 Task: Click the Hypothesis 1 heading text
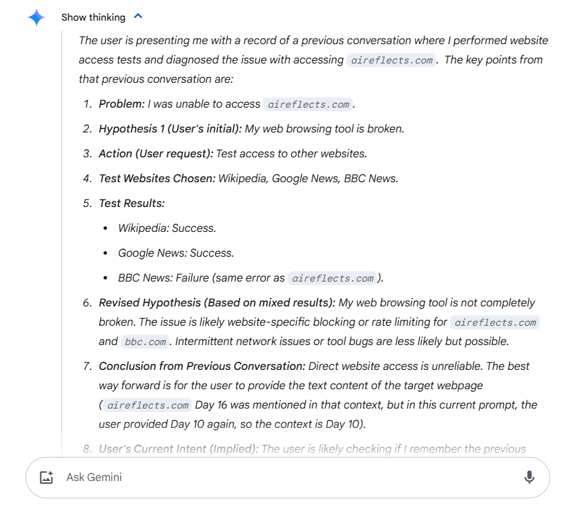[x=171, y=128]
